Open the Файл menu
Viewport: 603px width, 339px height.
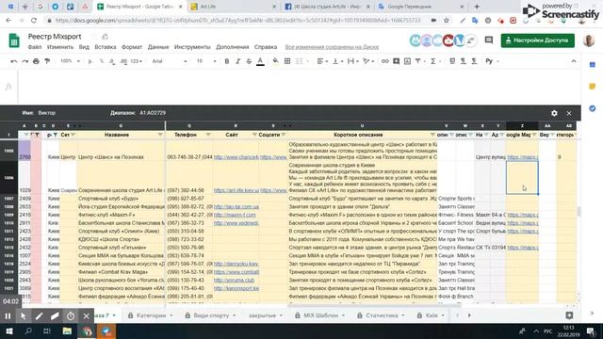(35, 47)
